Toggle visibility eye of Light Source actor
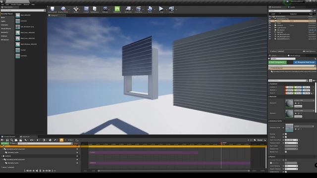The width and height of the screenshot is (317, 178). click(x=269, y=28)
